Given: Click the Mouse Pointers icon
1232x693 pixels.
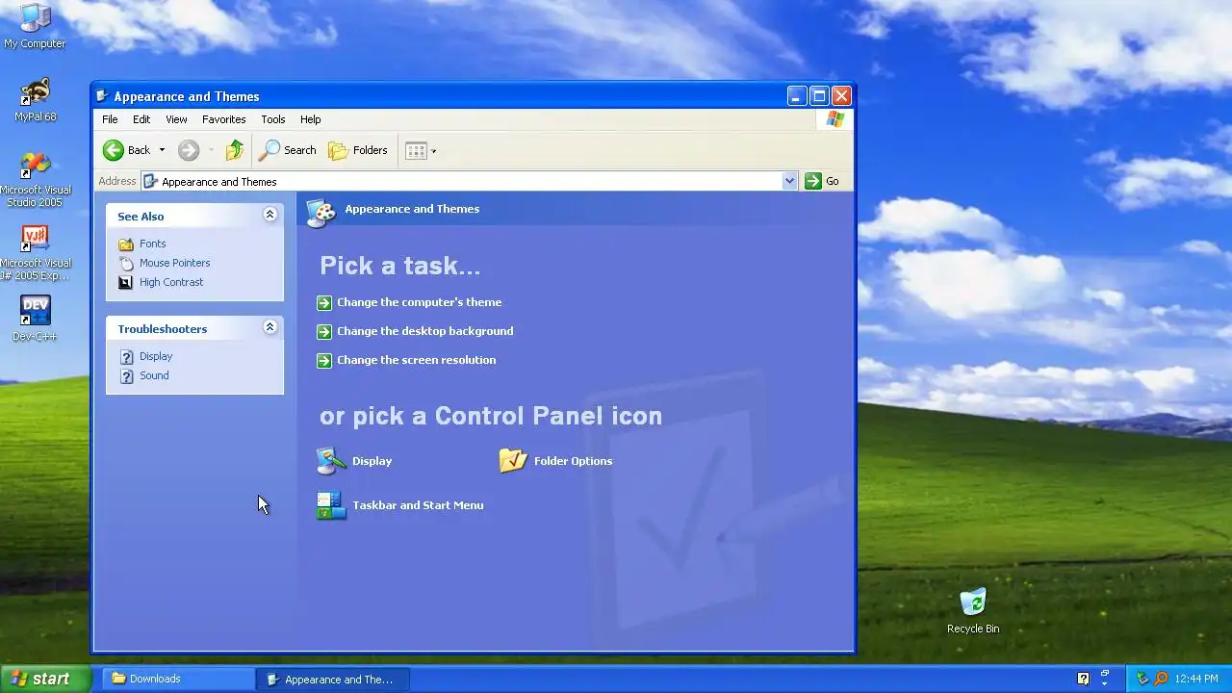Looking at the screenshot, I should tap(126, 263).
